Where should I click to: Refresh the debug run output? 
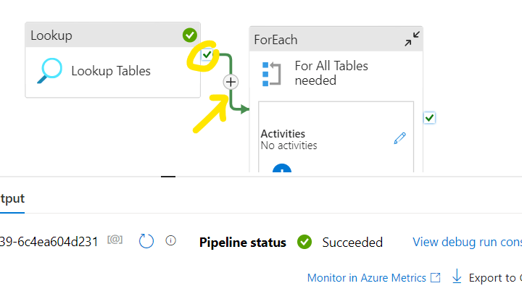pos(146,241)
